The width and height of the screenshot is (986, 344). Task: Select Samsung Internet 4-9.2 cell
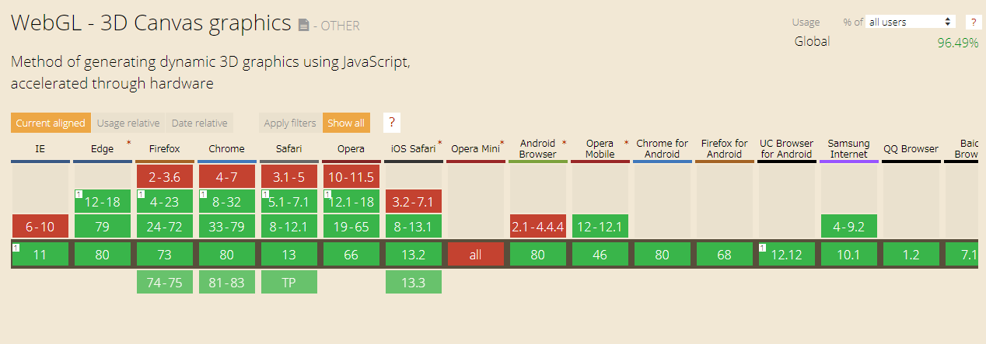[x=848, y=227]
